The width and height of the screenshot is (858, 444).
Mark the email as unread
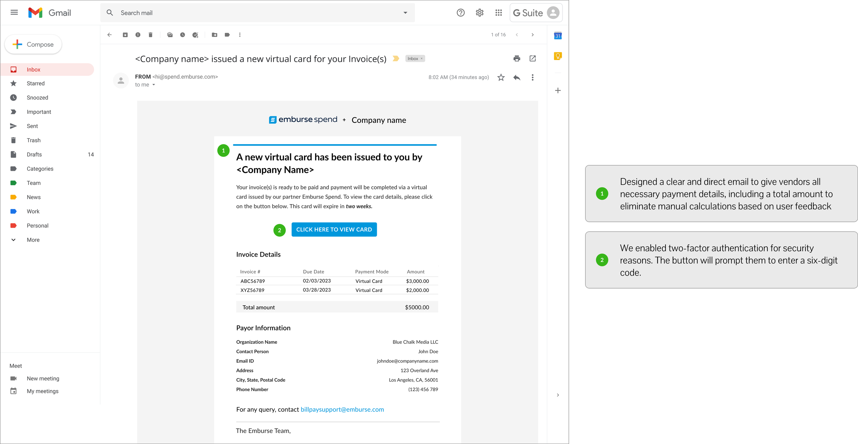[170, 35]
